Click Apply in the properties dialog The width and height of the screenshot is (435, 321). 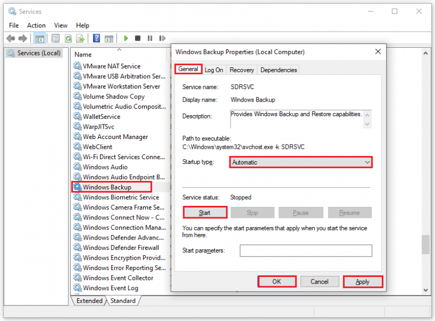(x=363, y=282)
